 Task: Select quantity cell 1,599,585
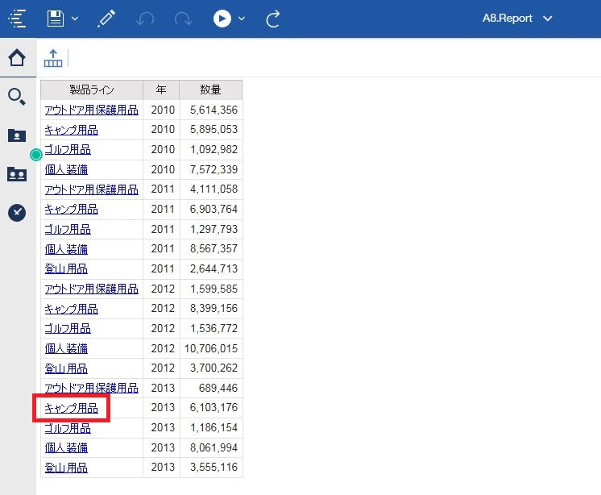click(x=211, y=289)
